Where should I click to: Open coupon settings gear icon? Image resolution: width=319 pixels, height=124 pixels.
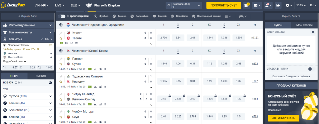(313, 32)
